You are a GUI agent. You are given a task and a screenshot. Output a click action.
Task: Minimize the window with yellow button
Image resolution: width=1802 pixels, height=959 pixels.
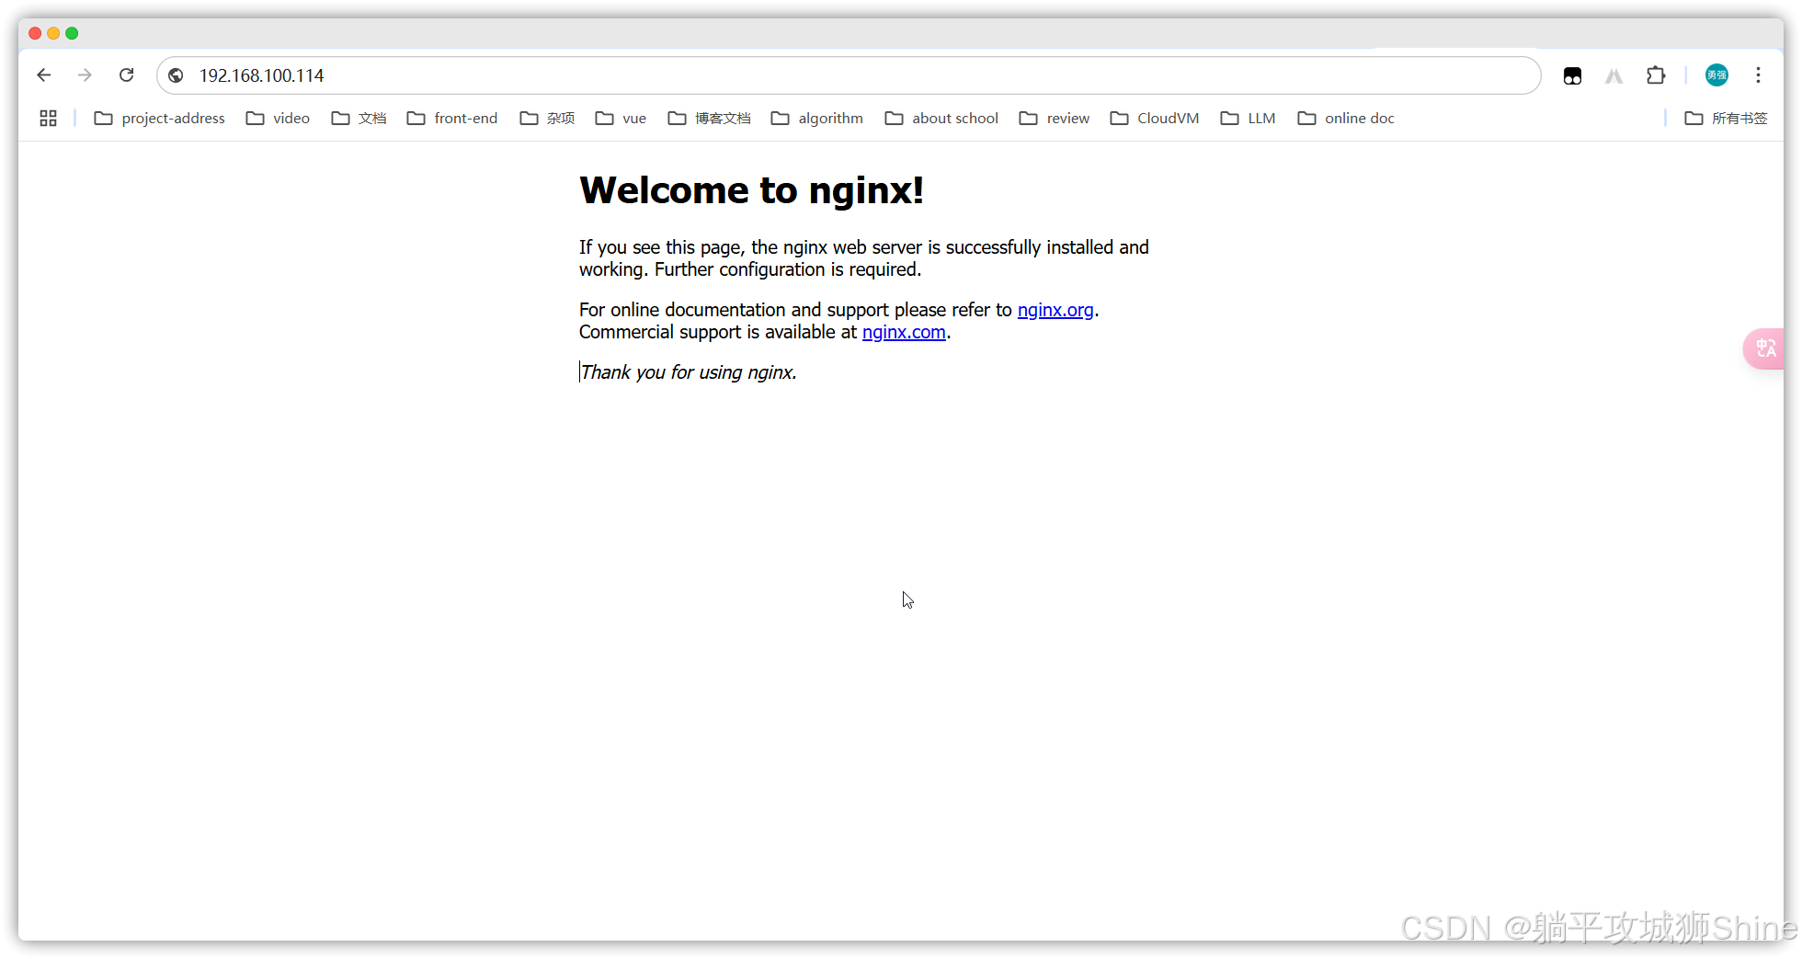[x=53, y=33]
